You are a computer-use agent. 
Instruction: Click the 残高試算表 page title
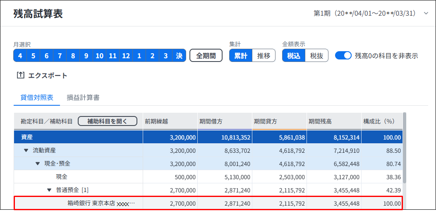pyautogui.click(x=38, y=14)
